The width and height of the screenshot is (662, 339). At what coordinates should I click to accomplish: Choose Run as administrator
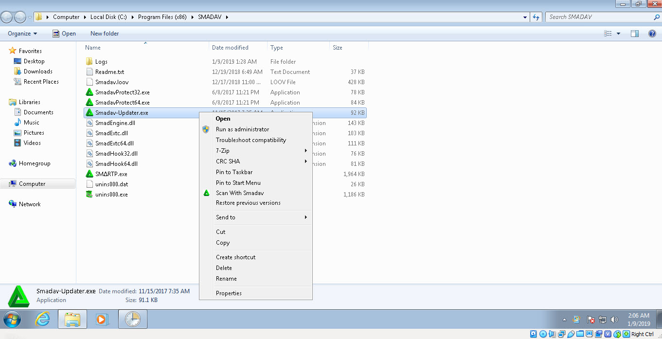256,129
